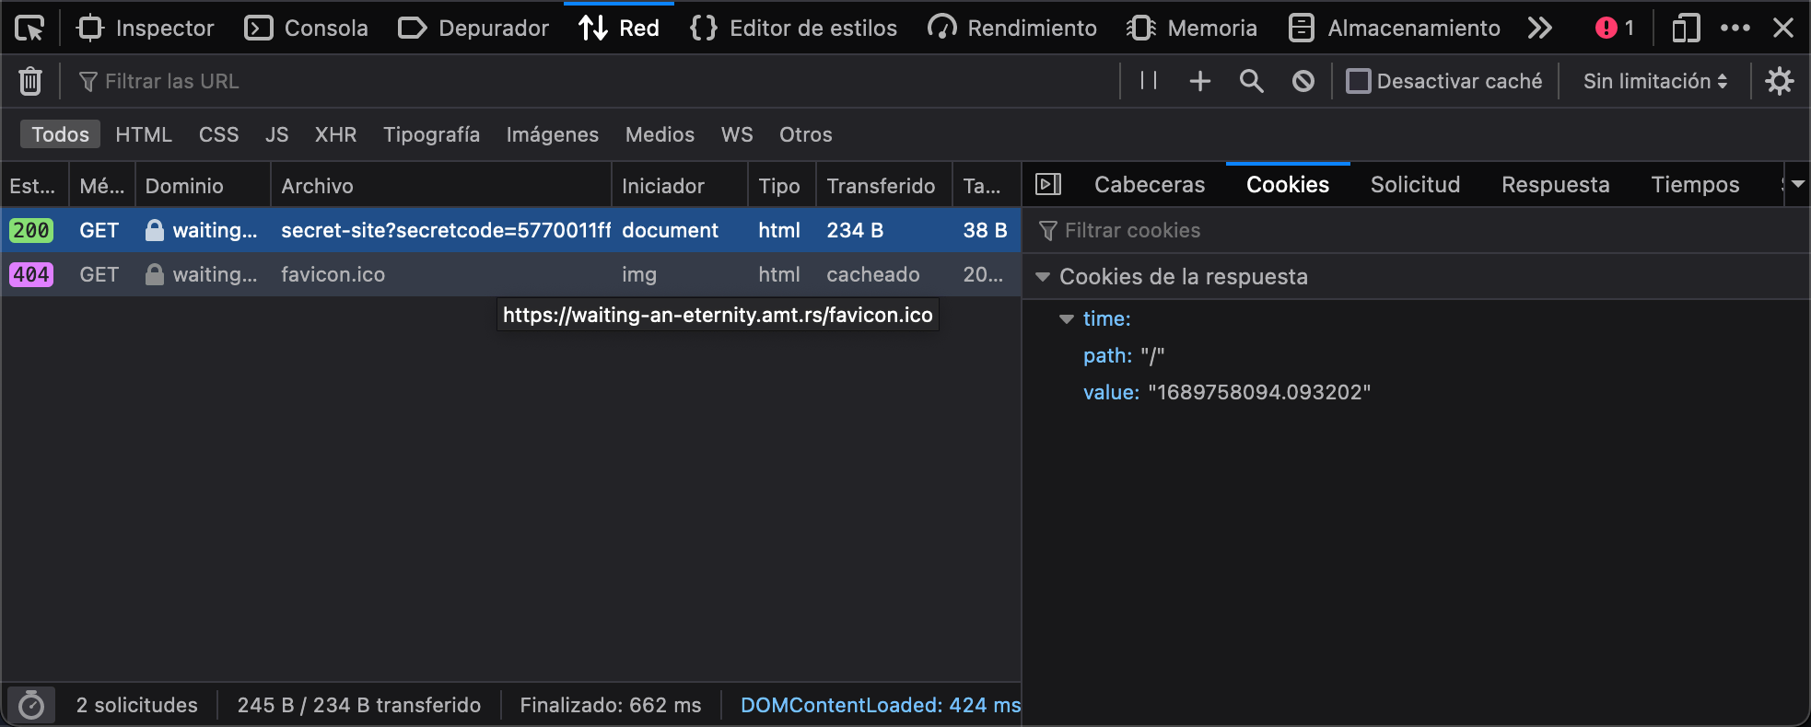Open request blocking icon
The height and width of the screenshot is (727, 1811).
click(x=1303, y=81)
